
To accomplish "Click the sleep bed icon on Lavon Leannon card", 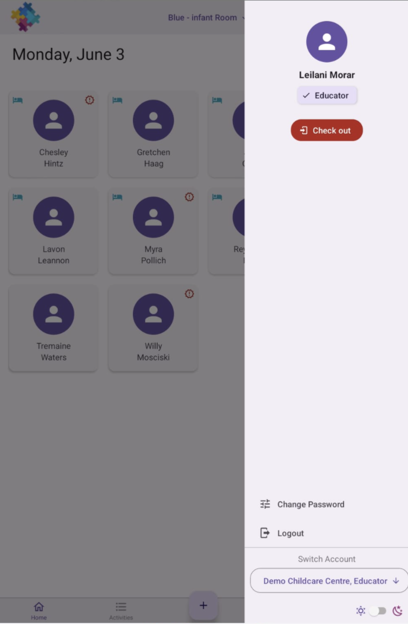I will tap(18, 197).
